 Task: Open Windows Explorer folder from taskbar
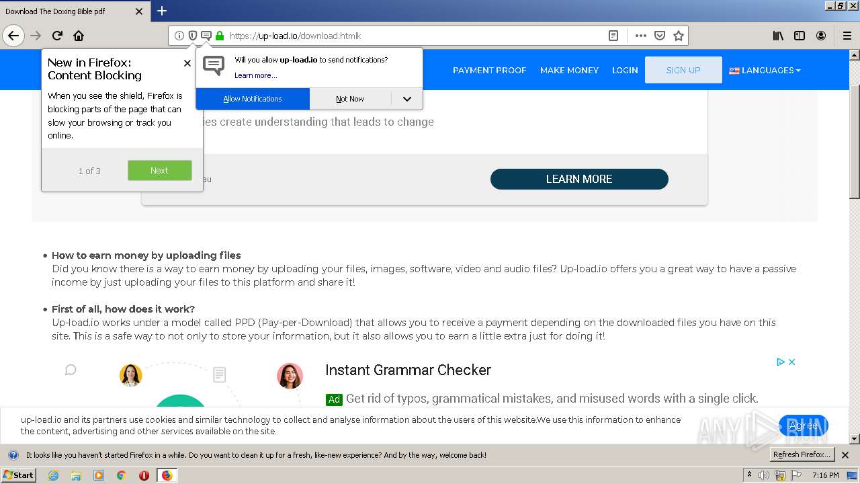click(x=76, y=475)
